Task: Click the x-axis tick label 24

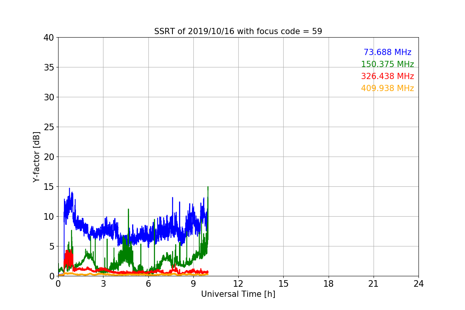Action: click(x=418, y=284)
